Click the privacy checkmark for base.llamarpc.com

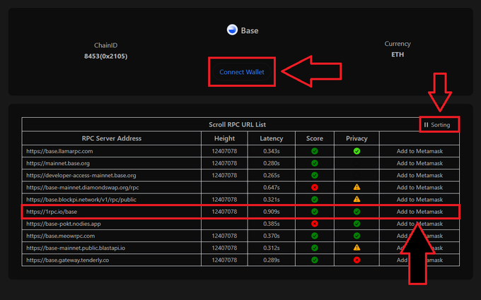pos(357,151)
